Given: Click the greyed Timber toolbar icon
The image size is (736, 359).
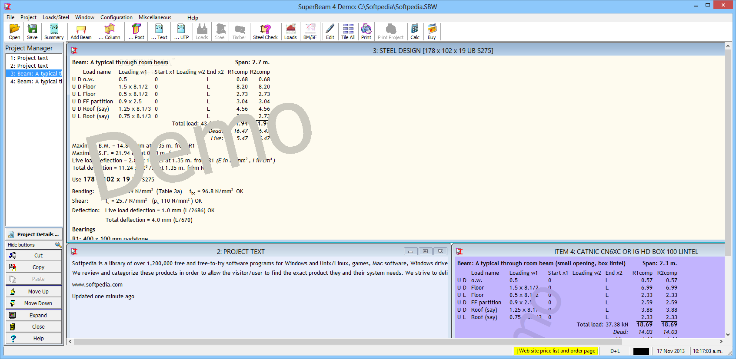Looking at the screenshot, I should pos(239,32).
